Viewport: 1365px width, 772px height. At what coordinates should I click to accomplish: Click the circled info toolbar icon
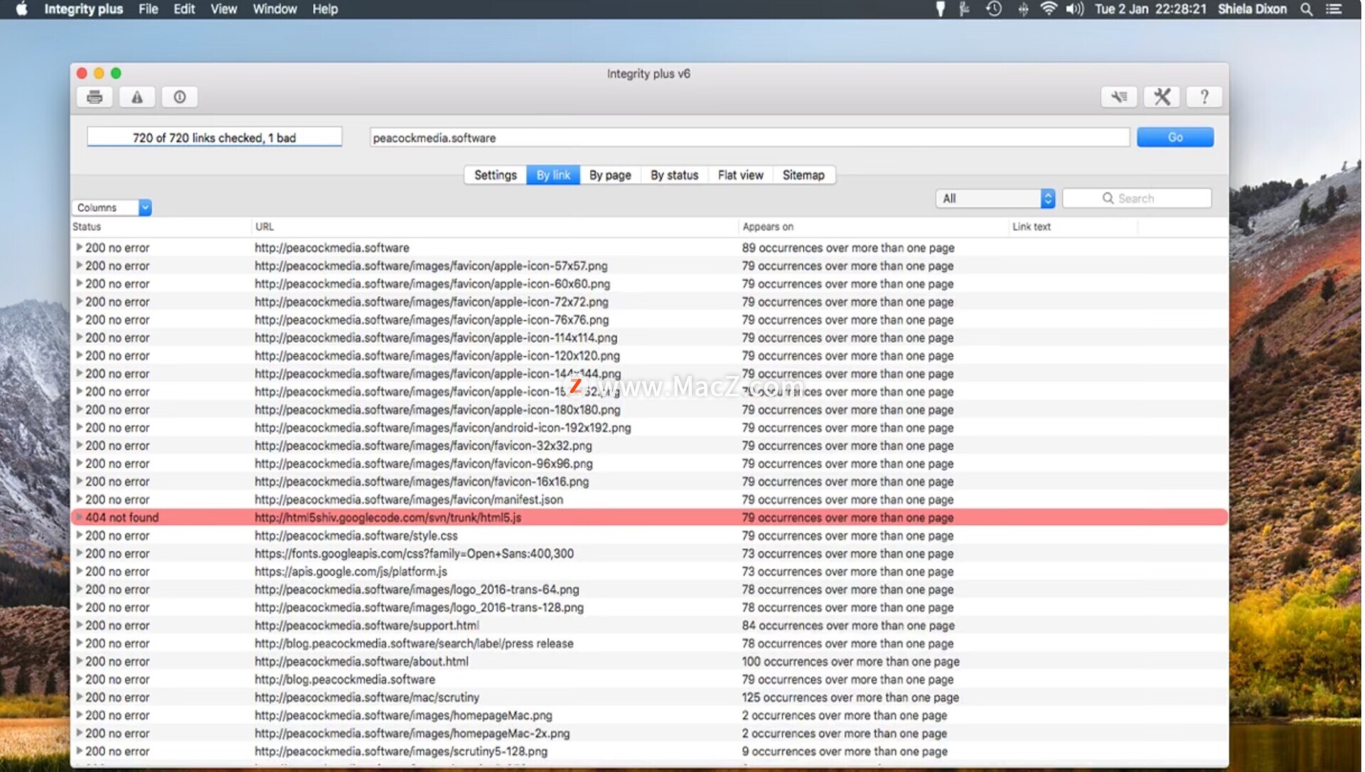click(x=180, y=97)
